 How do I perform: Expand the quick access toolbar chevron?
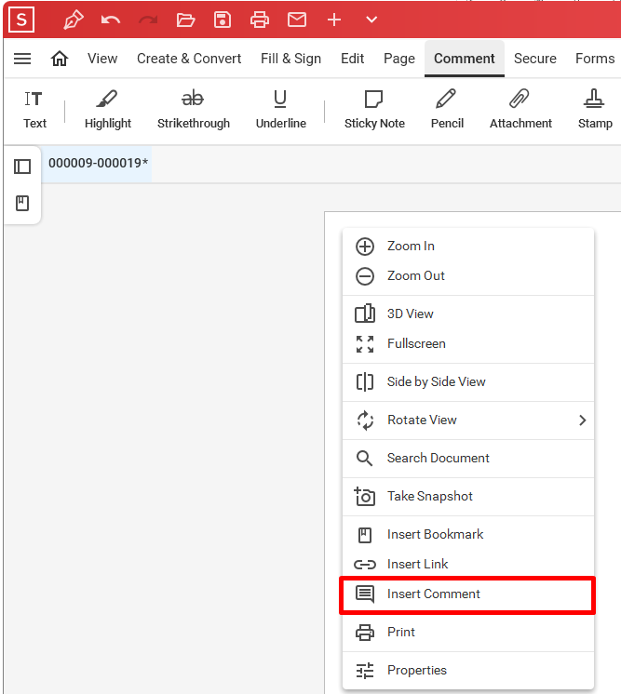pyautogui.click(x=371, y=20)
